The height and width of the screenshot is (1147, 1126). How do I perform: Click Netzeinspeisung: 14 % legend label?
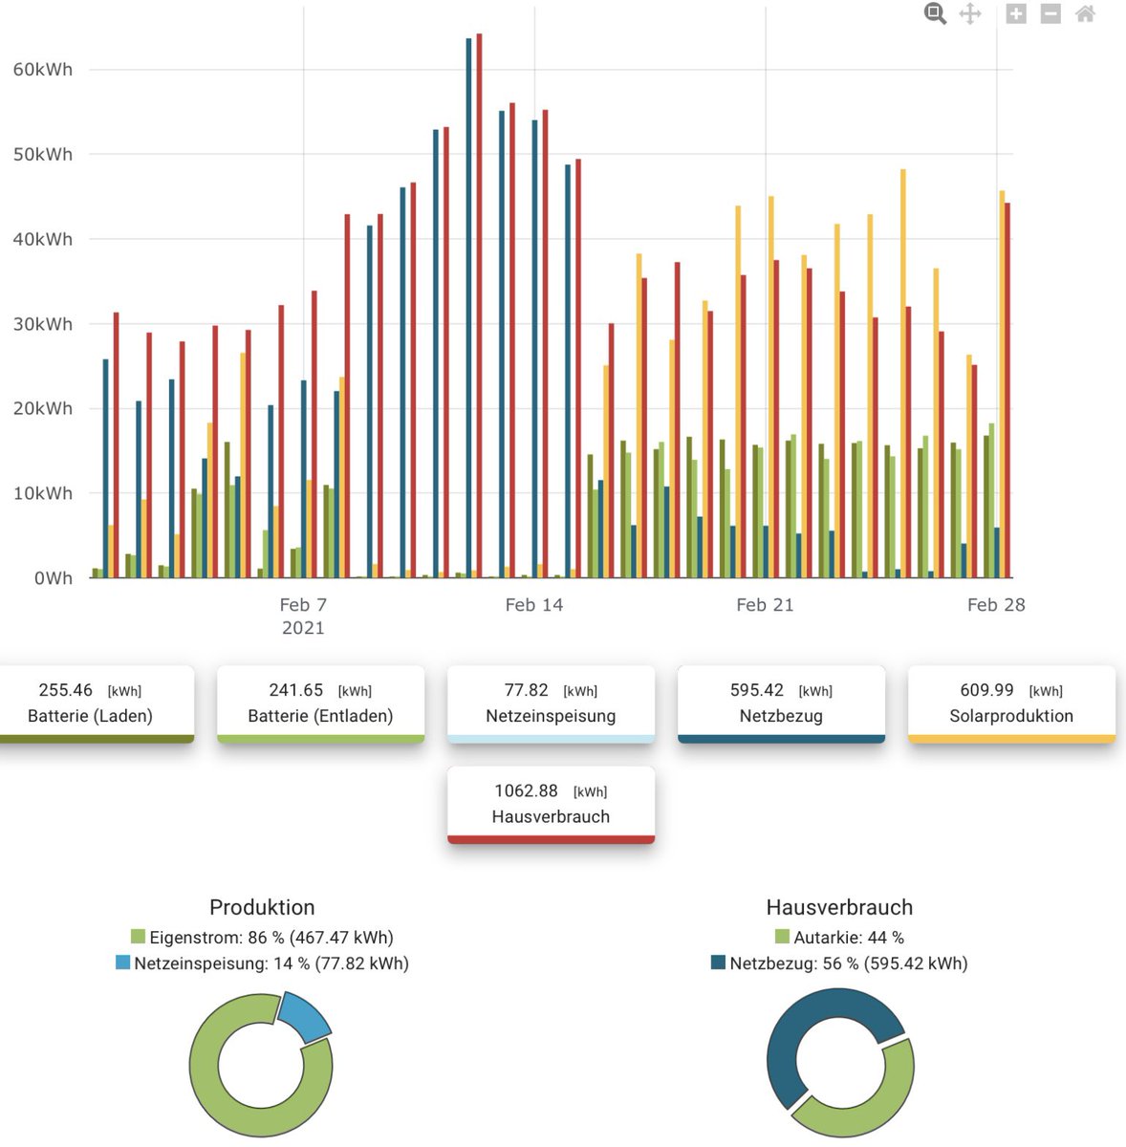point(271,963)
